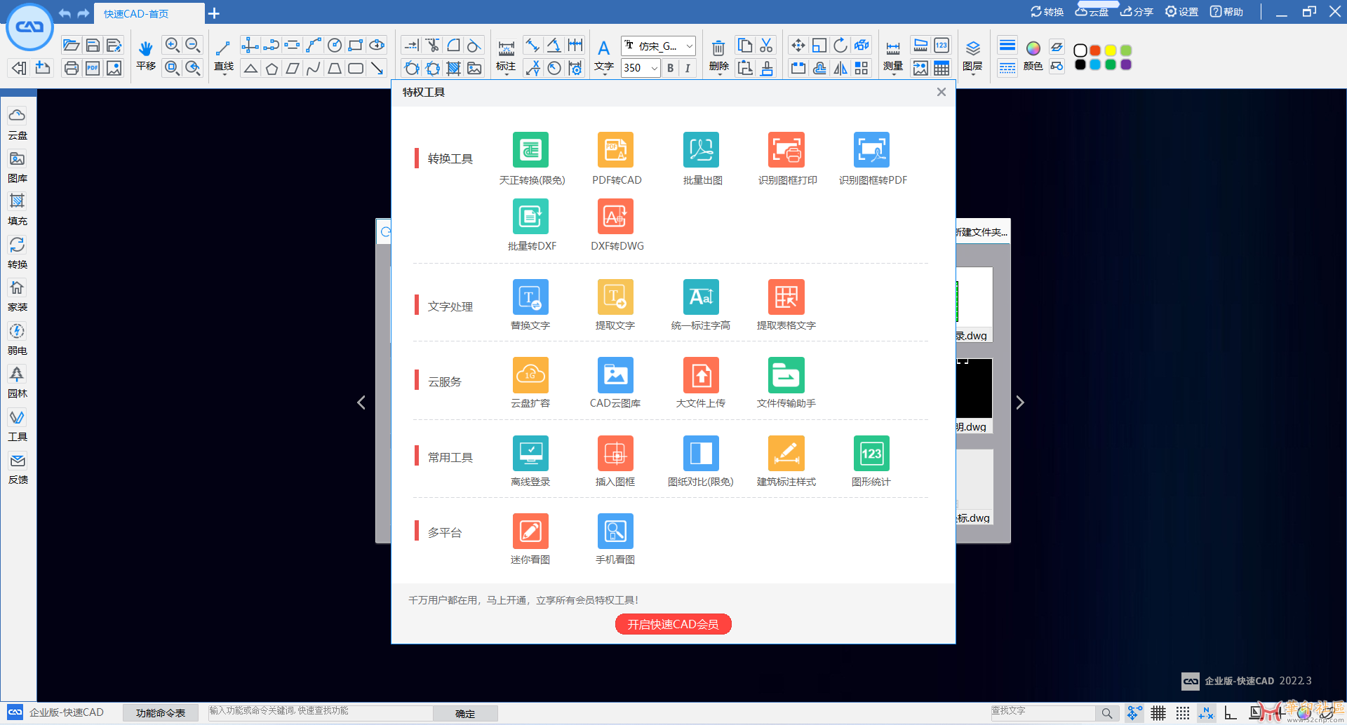
Task: Open the 提取表格文字 tool
Action: pos(786,305)
